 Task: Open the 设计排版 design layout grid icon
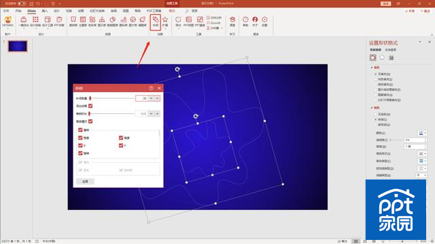point(35,22)
